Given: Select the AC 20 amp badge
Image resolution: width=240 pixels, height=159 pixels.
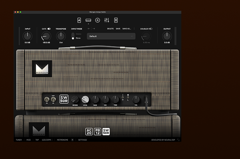Looking at the screenshot, I should [89, 131].
